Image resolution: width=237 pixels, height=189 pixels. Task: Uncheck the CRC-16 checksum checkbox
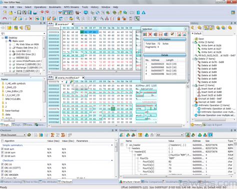[2, 164]
